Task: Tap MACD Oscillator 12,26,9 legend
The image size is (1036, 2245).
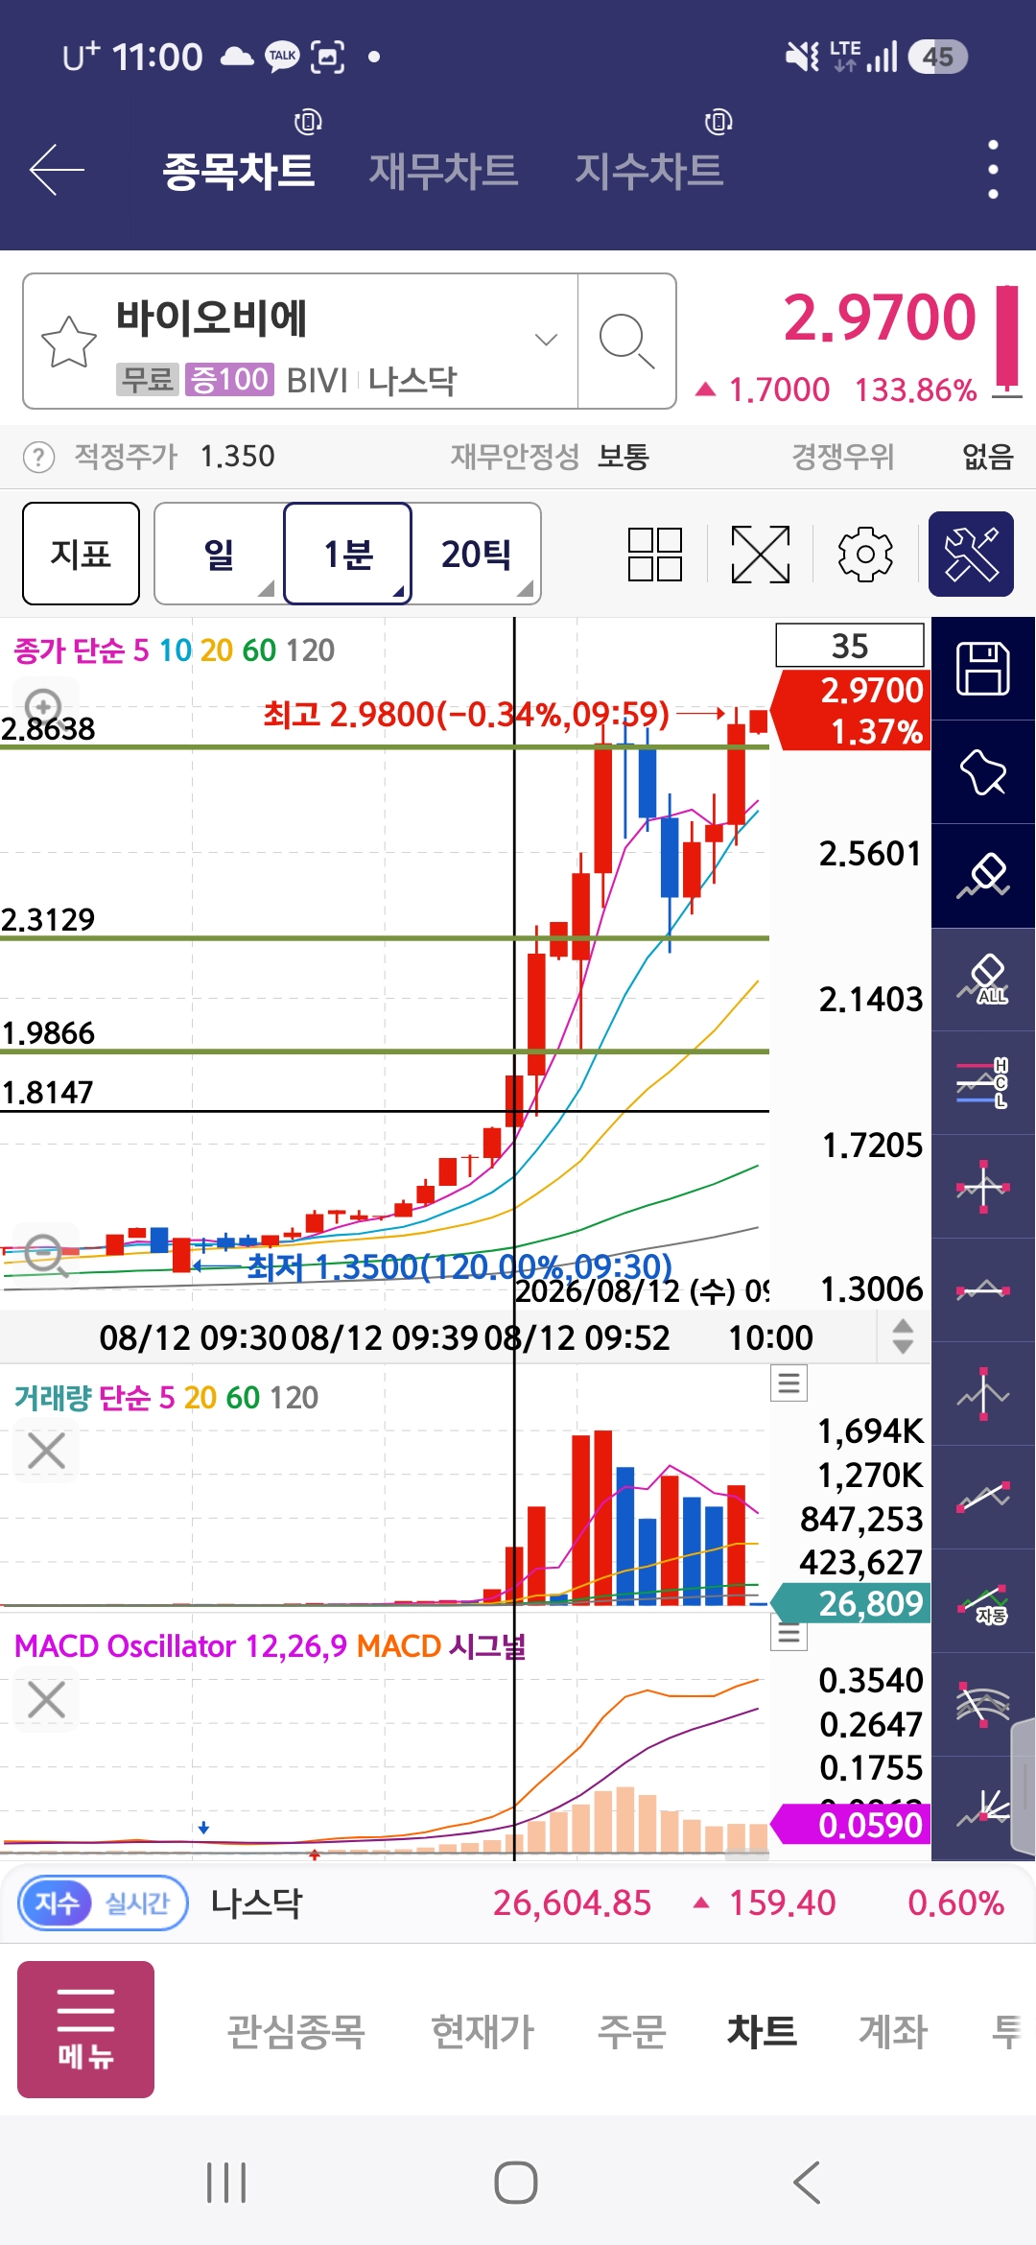Action: [x=180, y=1646]
